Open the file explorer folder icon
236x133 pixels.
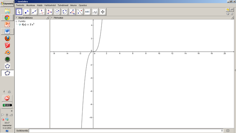(x=7, y=11)
